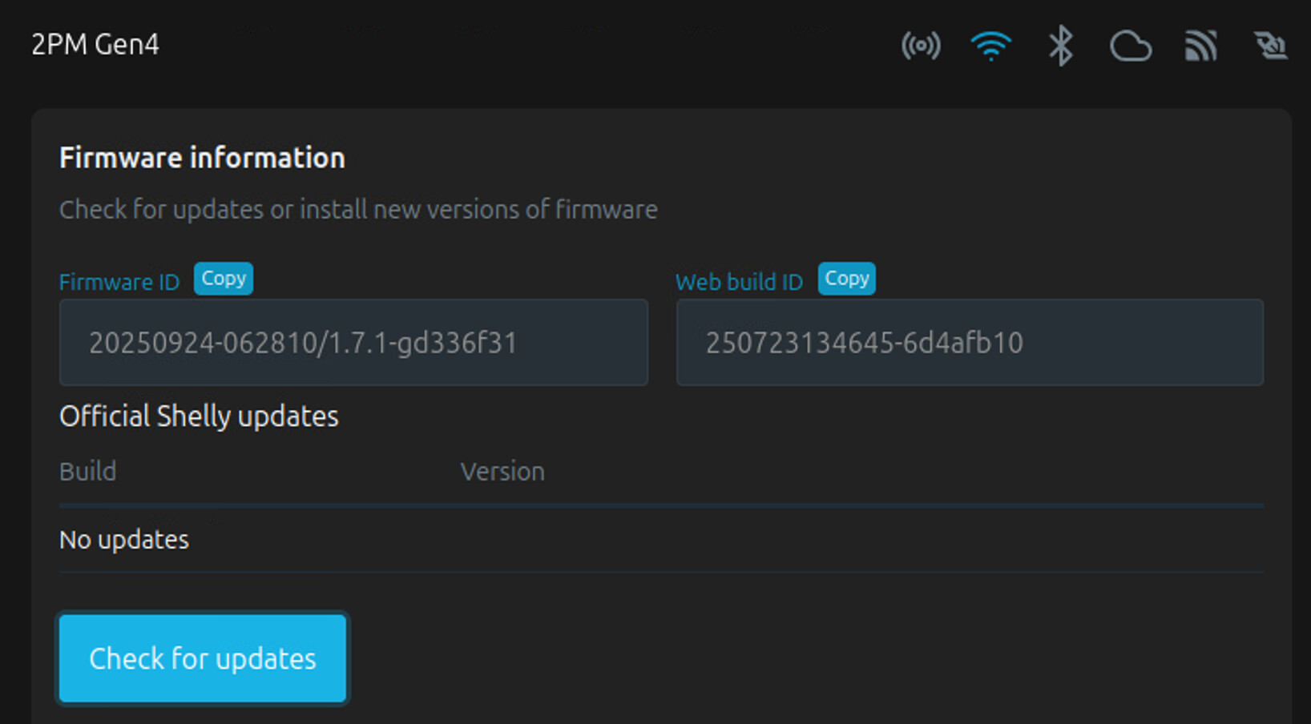Click the Version column header
This screenshot has height=724, width=1311.
tap(502, 471)
